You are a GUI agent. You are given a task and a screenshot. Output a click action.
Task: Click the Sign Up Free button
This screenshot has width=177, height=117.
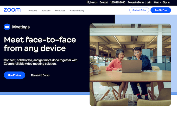(161, 10)
